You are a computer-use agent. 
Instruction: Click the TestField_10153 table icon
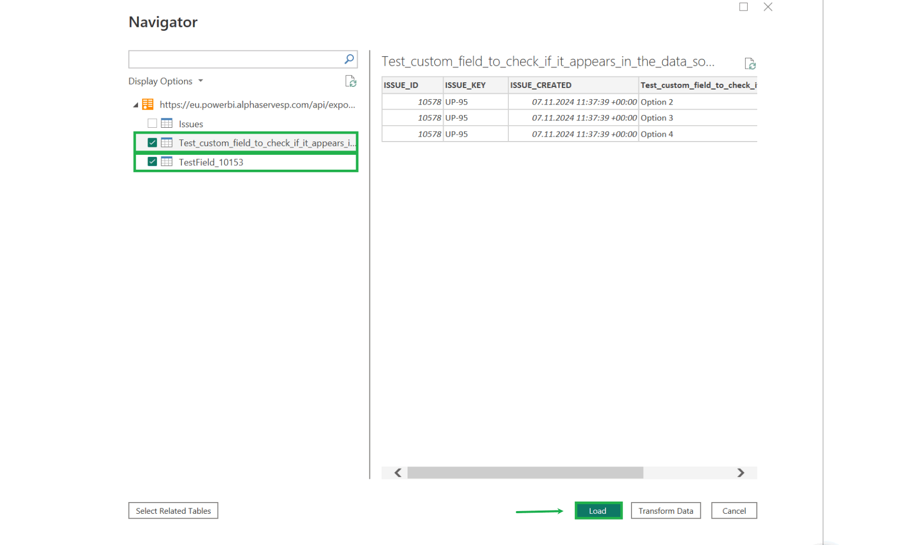(167, 162)
